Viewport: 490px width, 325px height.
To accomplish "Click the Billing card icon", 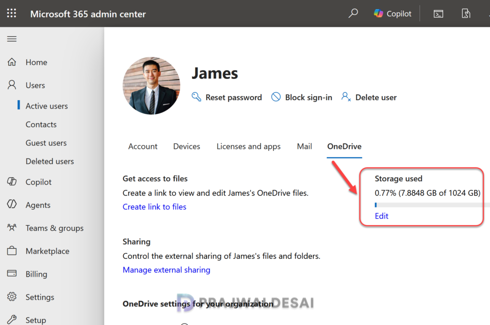I will (x=12, y=273).
